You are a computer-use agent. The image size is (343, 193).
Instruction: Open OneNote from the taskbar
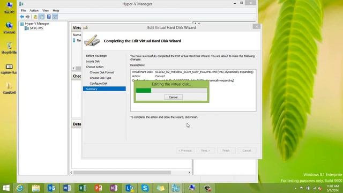point(114,188)
